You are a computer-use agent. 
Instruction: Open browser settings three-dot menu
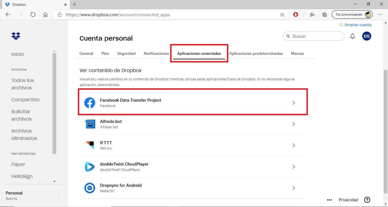point(380,14)
